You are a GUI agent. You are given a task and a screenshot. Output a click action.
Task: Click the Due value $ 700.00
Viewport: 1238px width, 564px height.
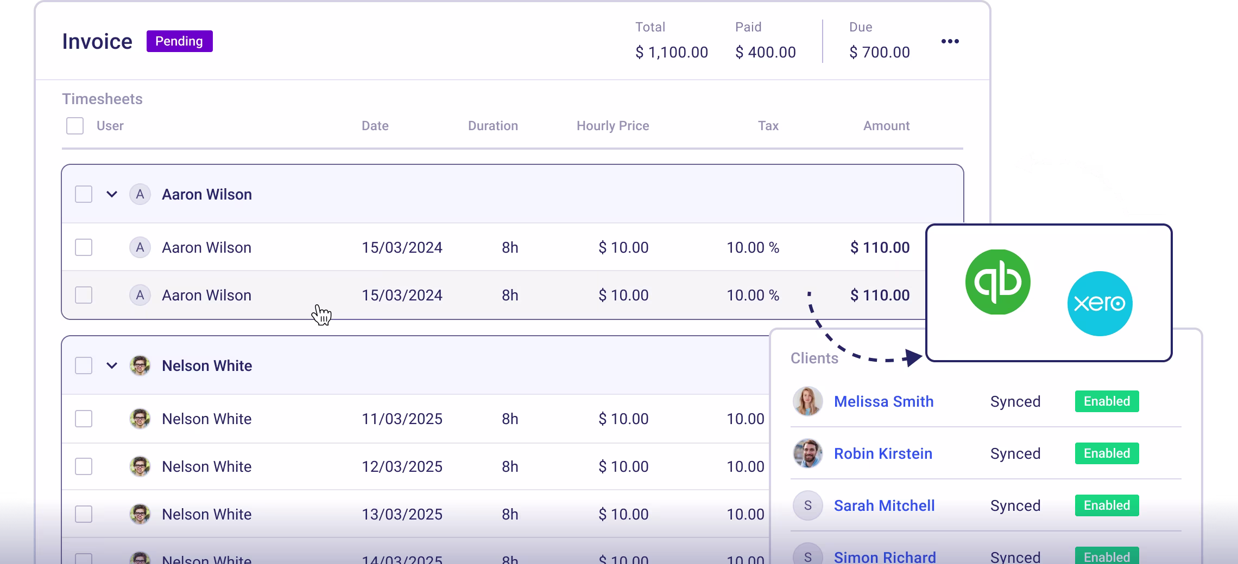[880, 52]
